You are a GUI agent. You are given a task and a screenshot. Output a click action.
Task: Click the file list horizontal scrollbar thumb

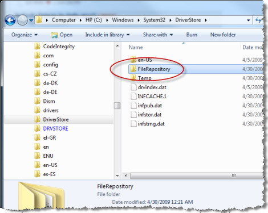197,176
